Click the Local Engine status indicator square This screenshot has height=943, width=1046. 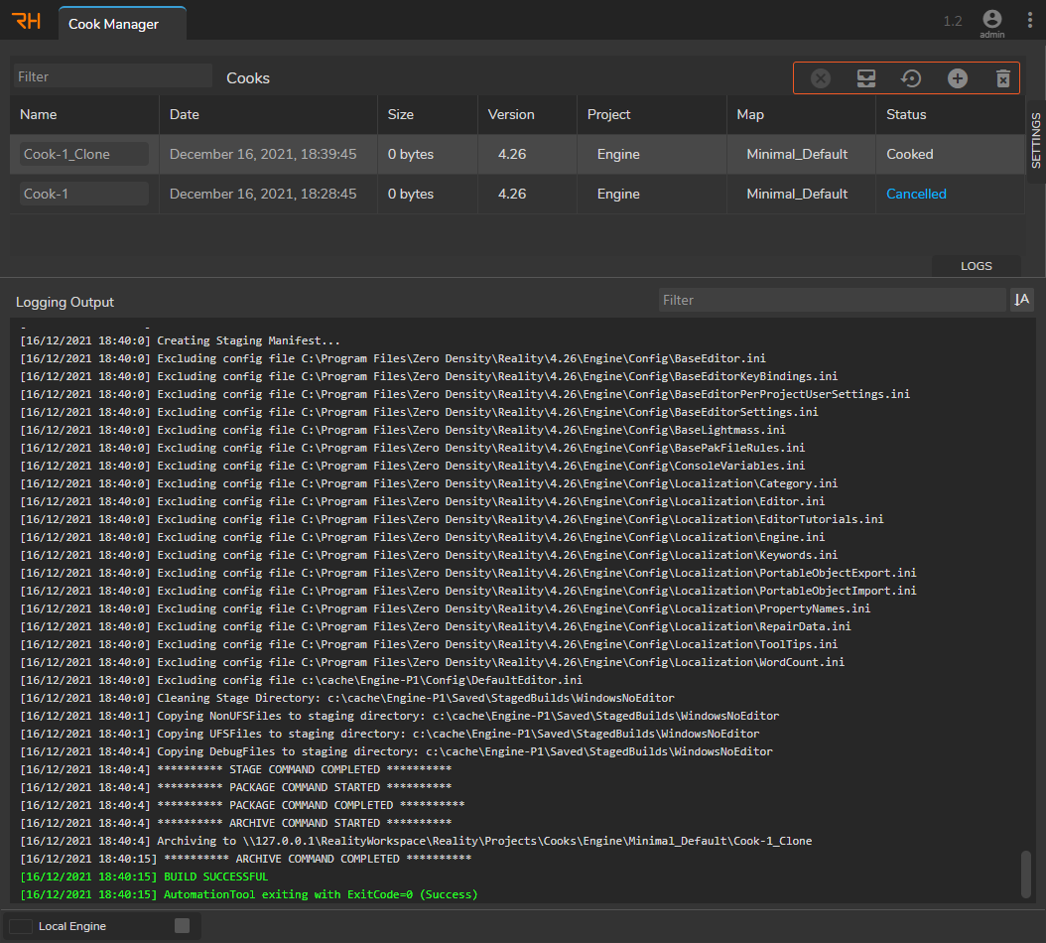(x=182, y=926)
